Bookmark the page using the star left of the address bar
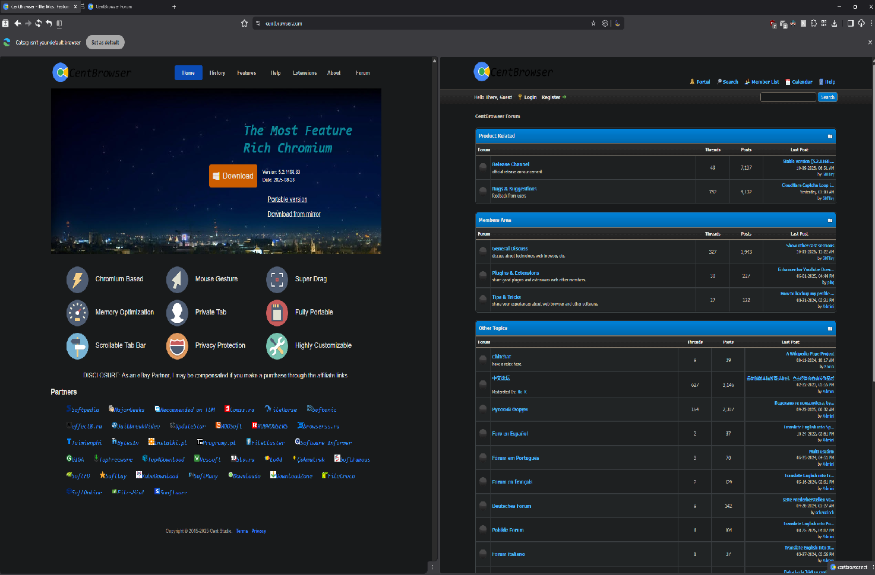Screen dimensions: 875x575 (244, 24)
